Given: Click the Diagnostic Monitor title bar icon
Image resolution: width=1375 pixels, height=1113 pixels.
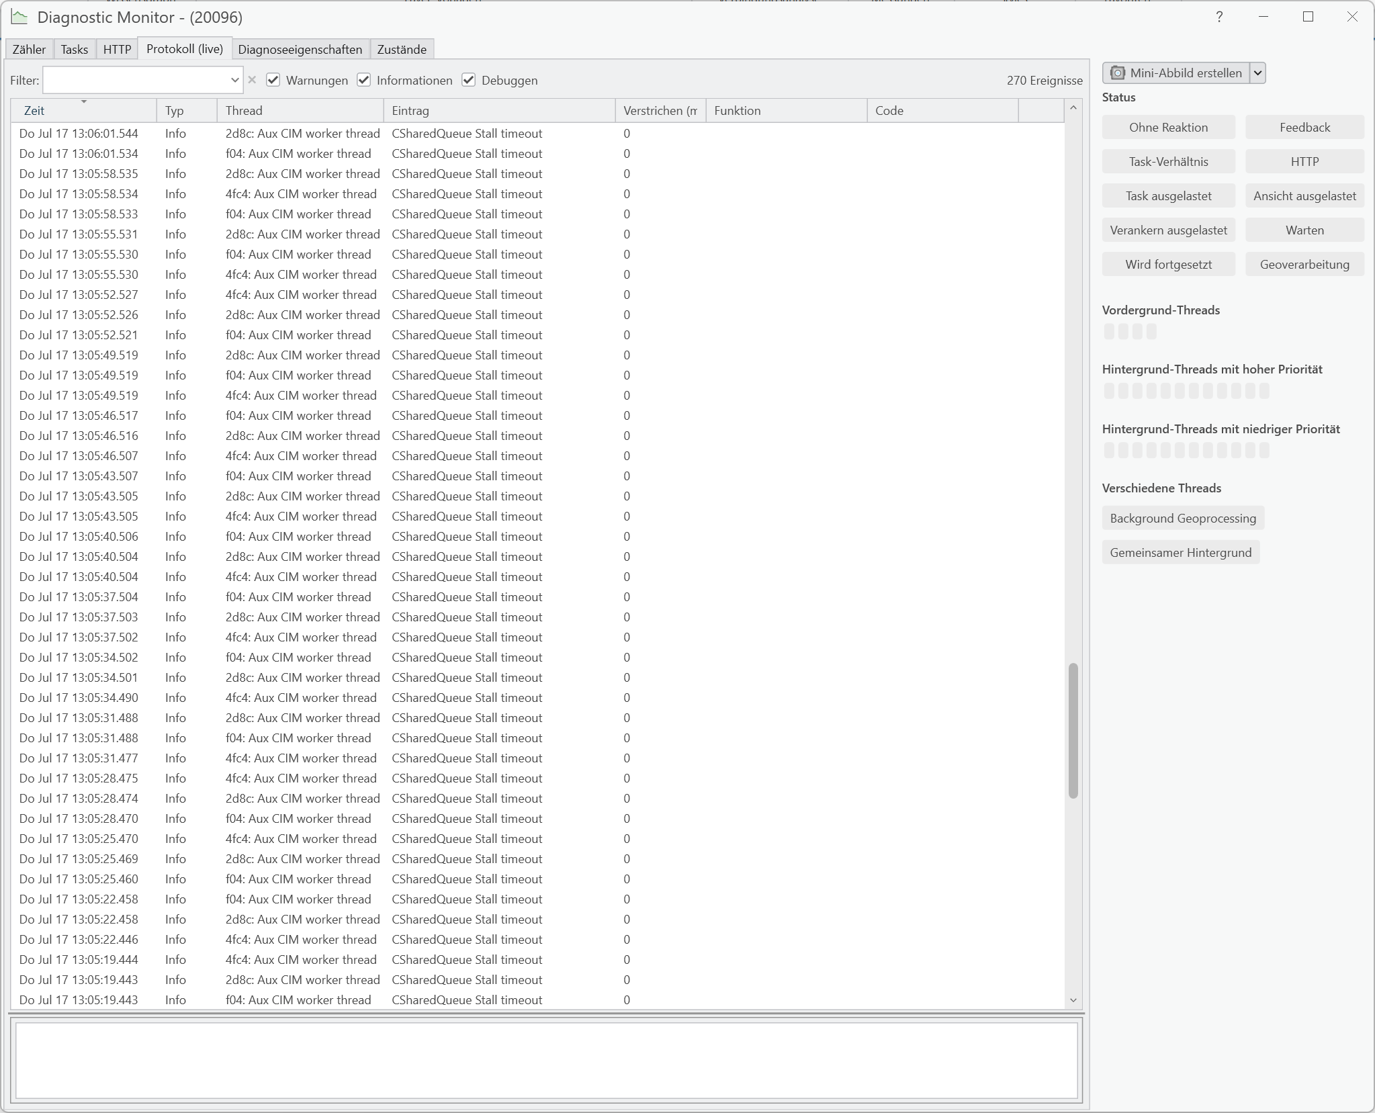Looking at the screenshot, I should [x=19, y=17].
